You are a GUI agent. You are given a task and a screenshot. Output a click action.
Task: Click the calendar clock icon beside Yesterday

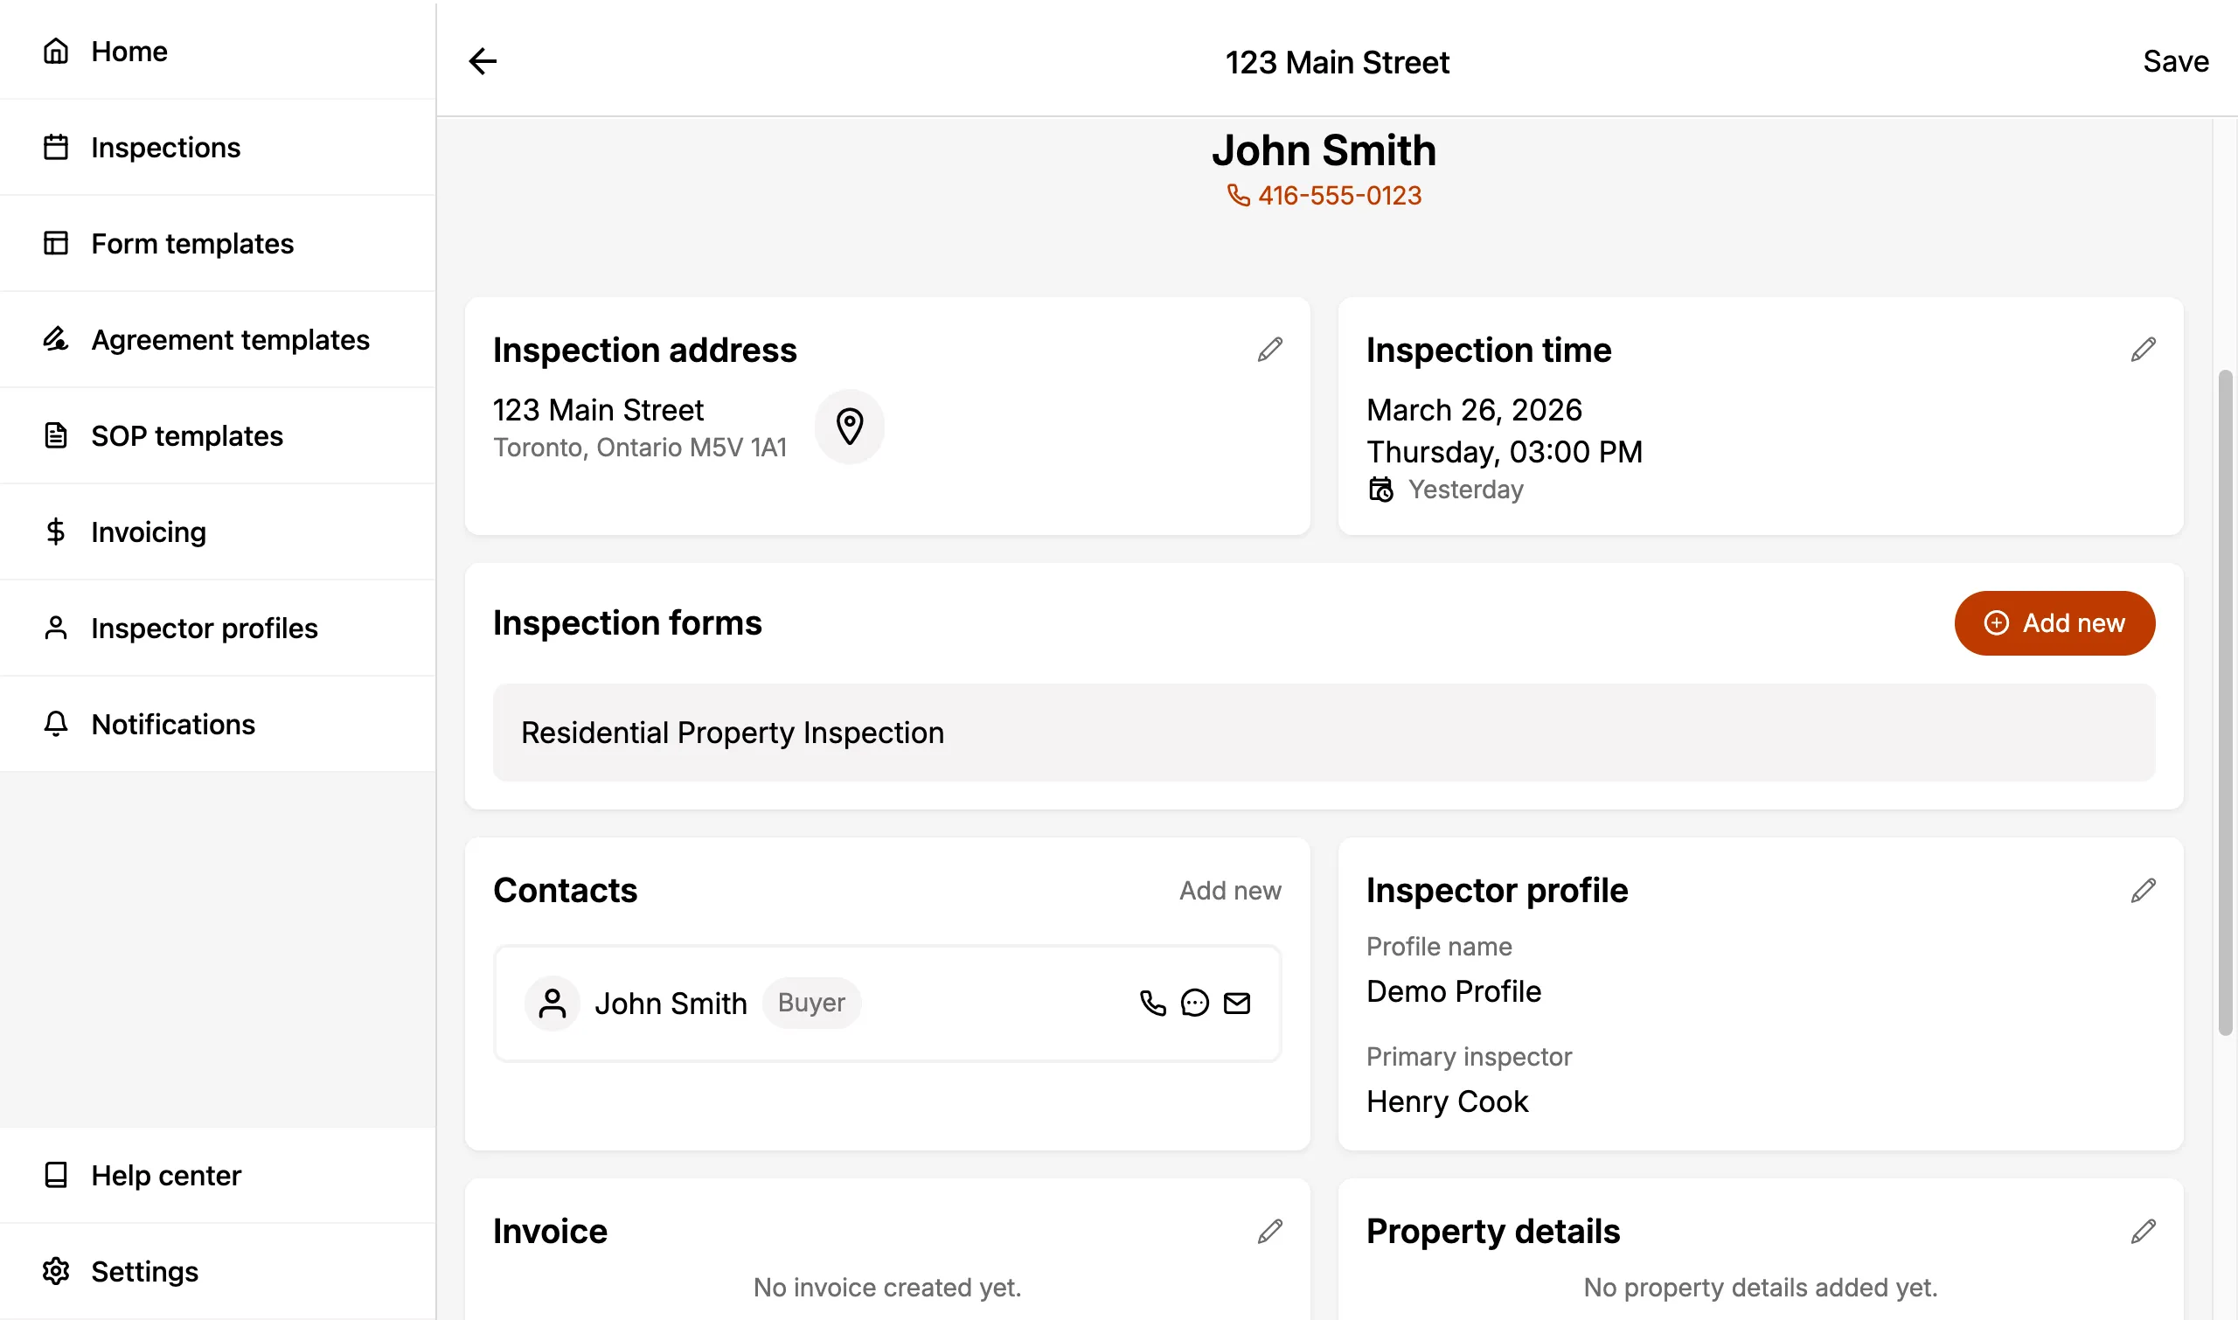click(x=1380, y=490)
